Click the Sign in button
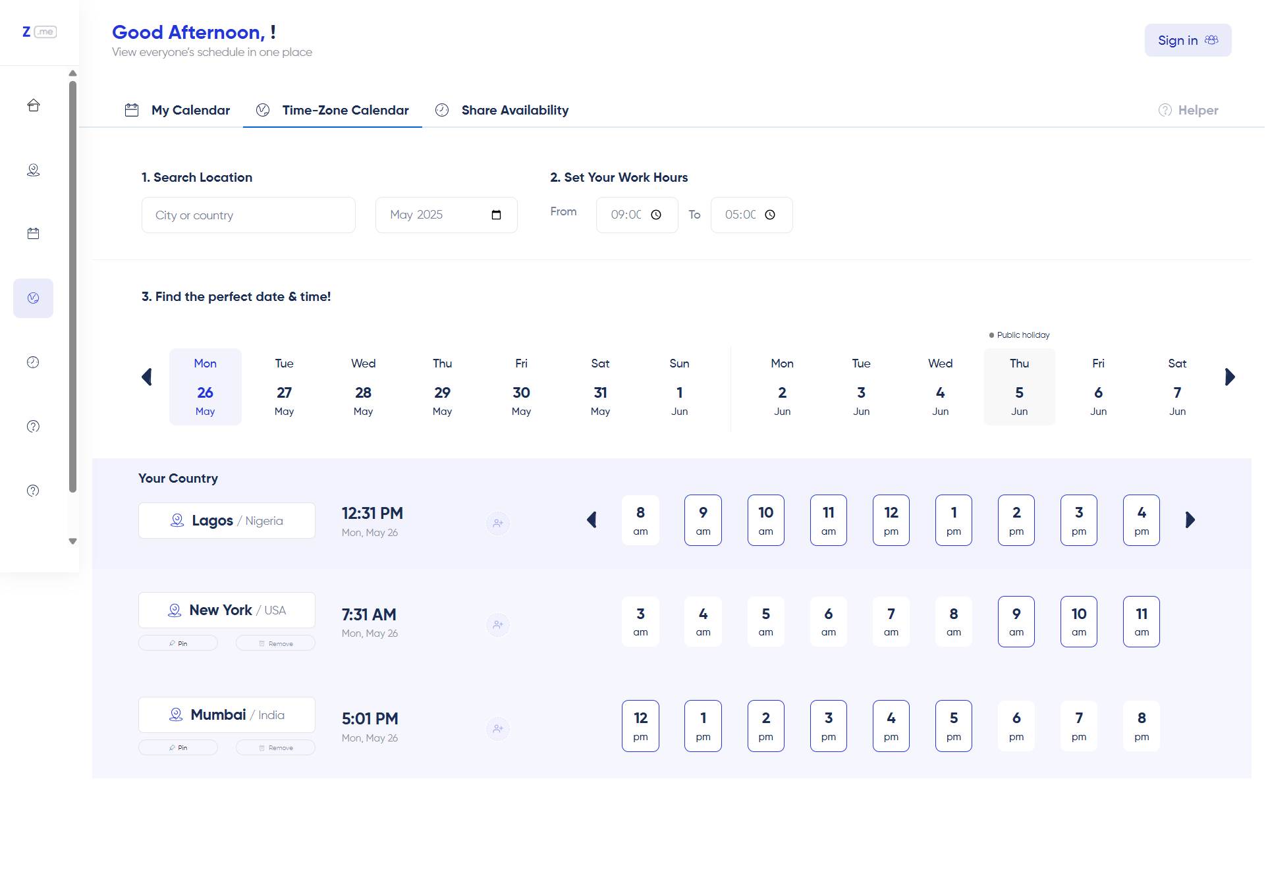The image size is (1268, 889). click(x=1188, y=40)
